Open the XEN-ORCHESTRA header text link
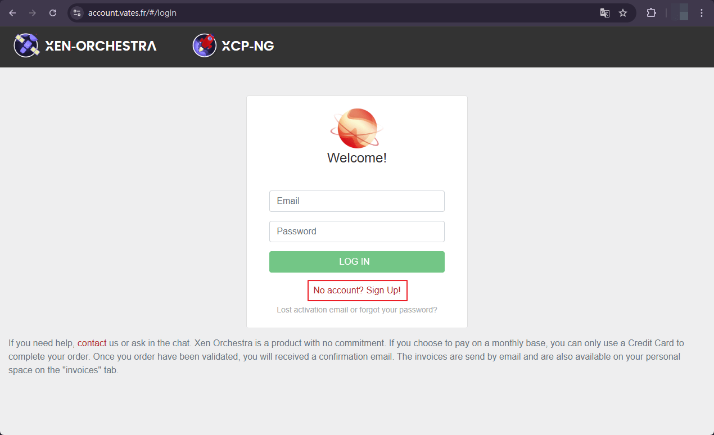 [x=101, y=46]
